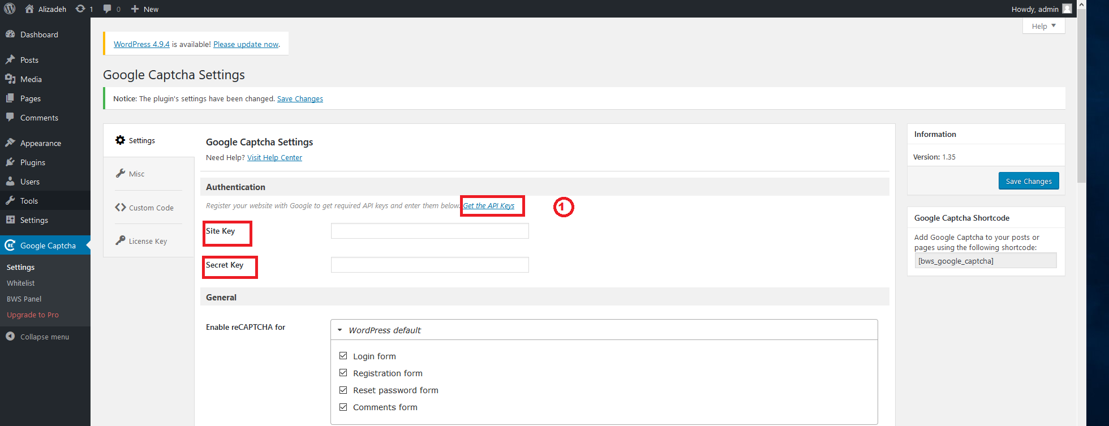The image size is (1109, 426).
Task: Collapse the WordPress default section
Action: [x=340, y=330]
